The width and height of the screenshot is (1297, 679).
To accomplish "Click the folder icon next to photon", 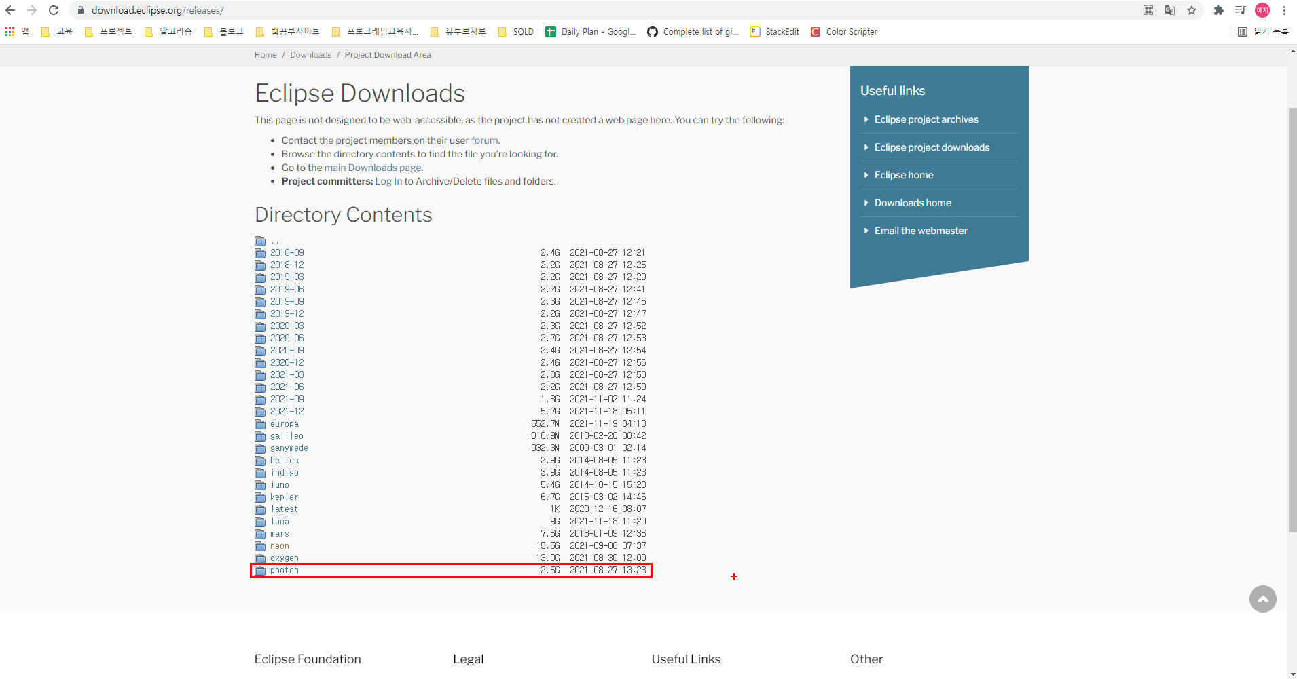I will [260, 570].
